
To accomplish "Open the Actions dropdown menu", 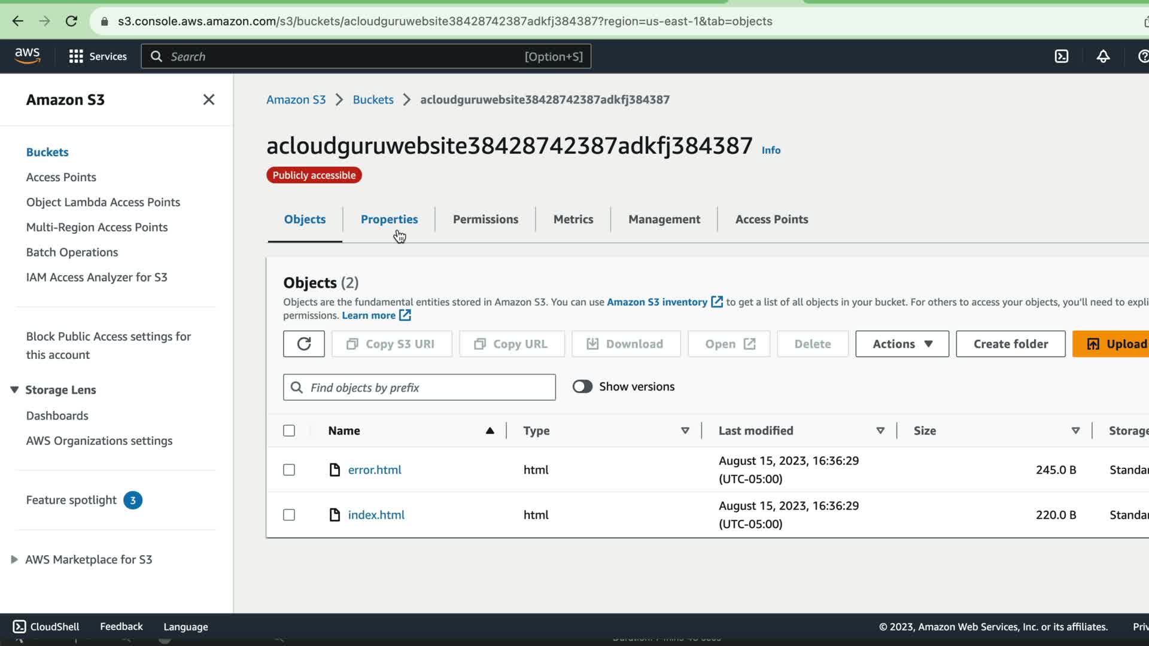I will coord(902,344).
